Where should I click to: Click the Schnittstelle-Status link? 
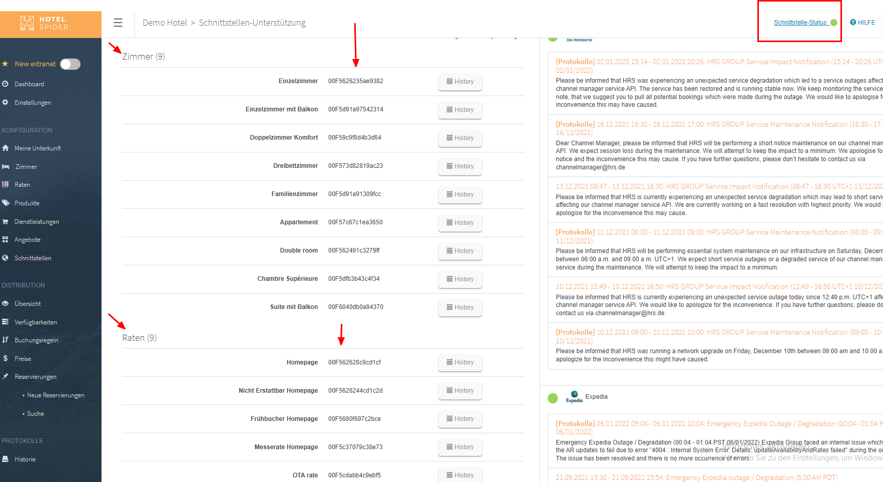coord(800,23)
